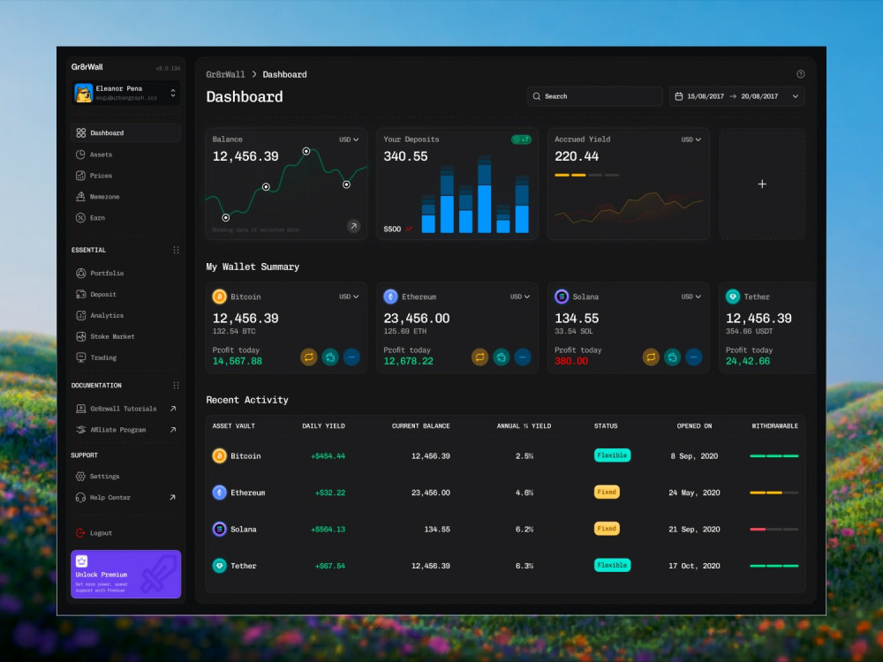Click the top data point on Balance chart

click(306, 151)
